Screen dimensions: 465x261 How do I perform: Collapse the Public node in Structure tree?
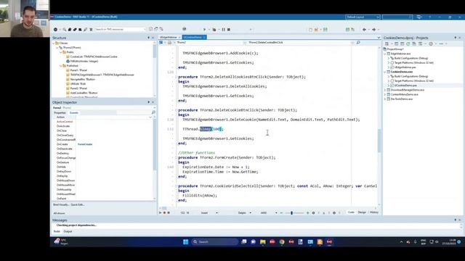click(x=61, y=52)
